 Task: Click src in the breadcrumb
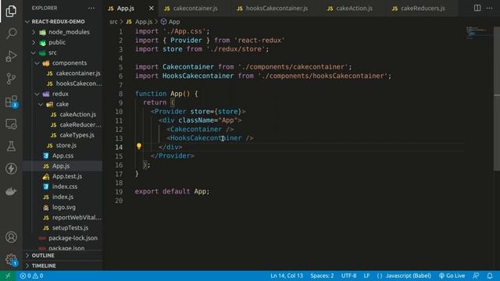pyautogui.click(x=113, y=22)
